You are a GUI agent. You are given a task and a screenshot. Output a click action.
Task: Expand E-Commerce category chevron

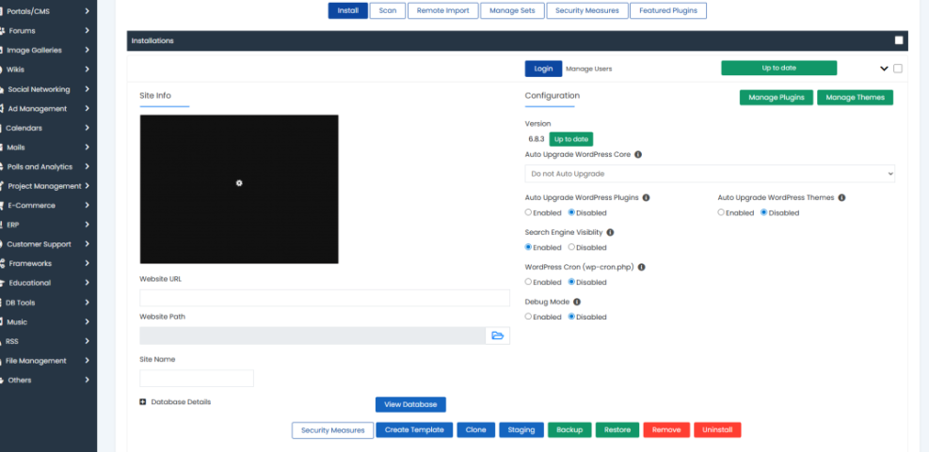pyautogui.click(x=87, y=205)
